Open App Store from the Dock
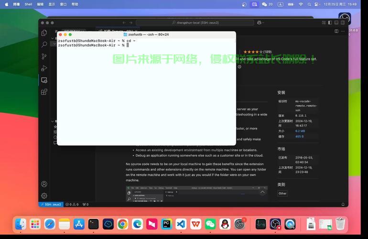This screenshot has width=368, height=239. pyautogui.click(x=79, y=224)
